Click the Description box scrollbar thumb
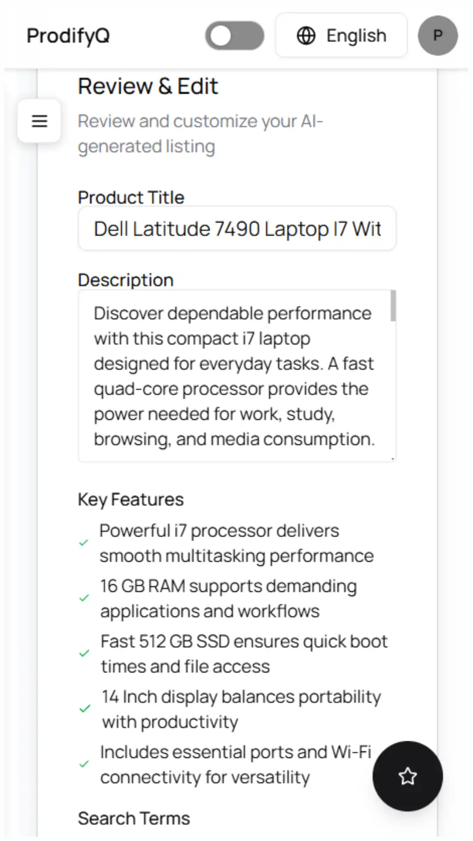This screenshot has height=841, width=473. click(x=393, y=306)
